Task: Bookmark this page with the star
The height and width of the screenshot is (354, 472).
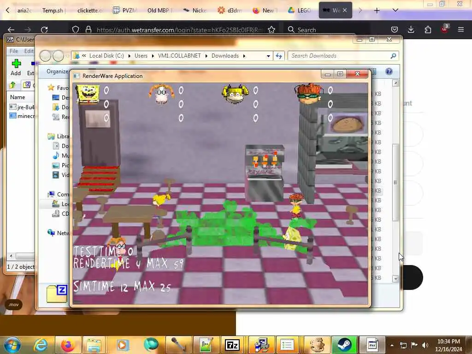Action: 271,29
